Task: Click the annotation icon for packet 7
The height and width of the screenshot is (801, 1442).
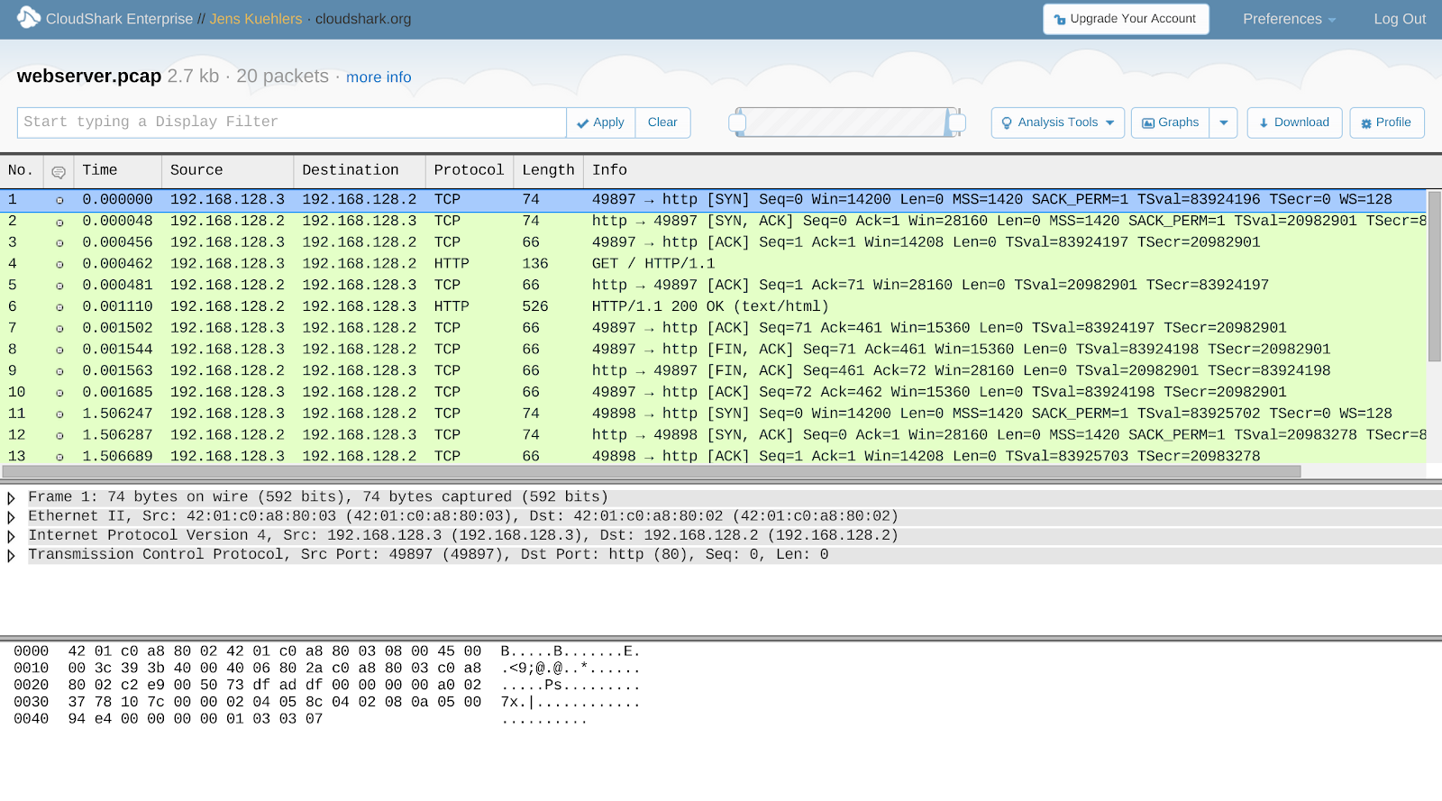Action: pyautogui.click(x=59, y=329)
